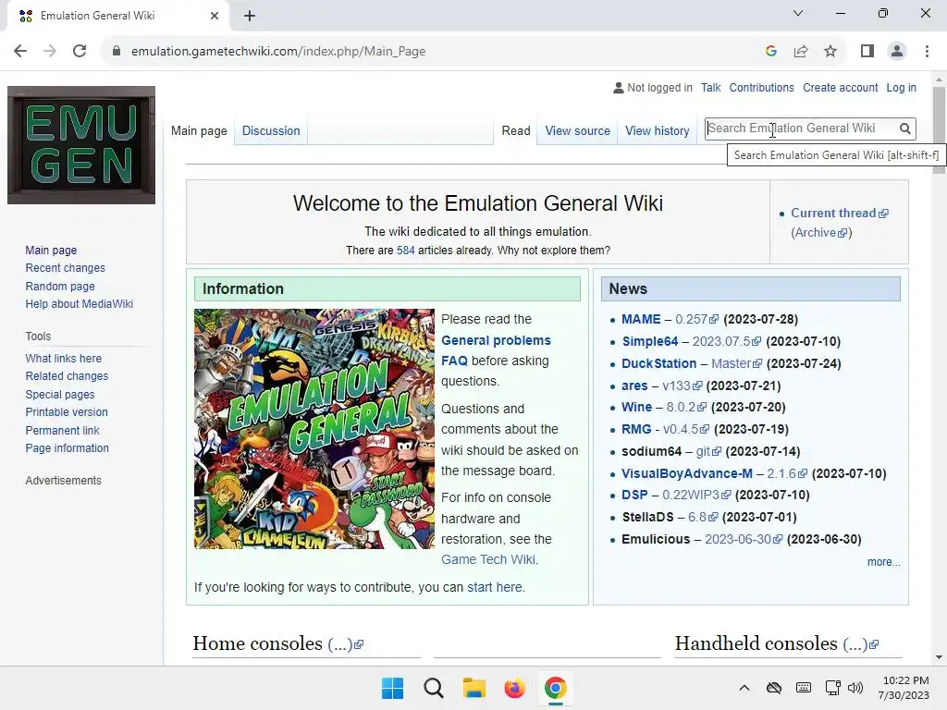Click Create account
The width and height of the screenshot is (947, 710).
pyautogui.click(x=840, y=88)
